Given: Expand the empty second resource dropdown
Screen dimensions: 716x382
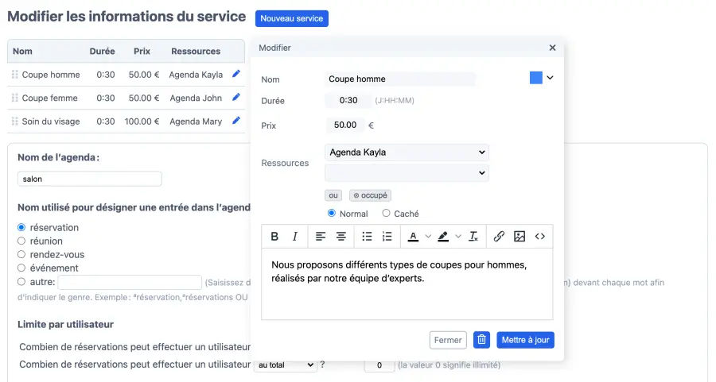Looking at the screenshot, I should [407, 173].
